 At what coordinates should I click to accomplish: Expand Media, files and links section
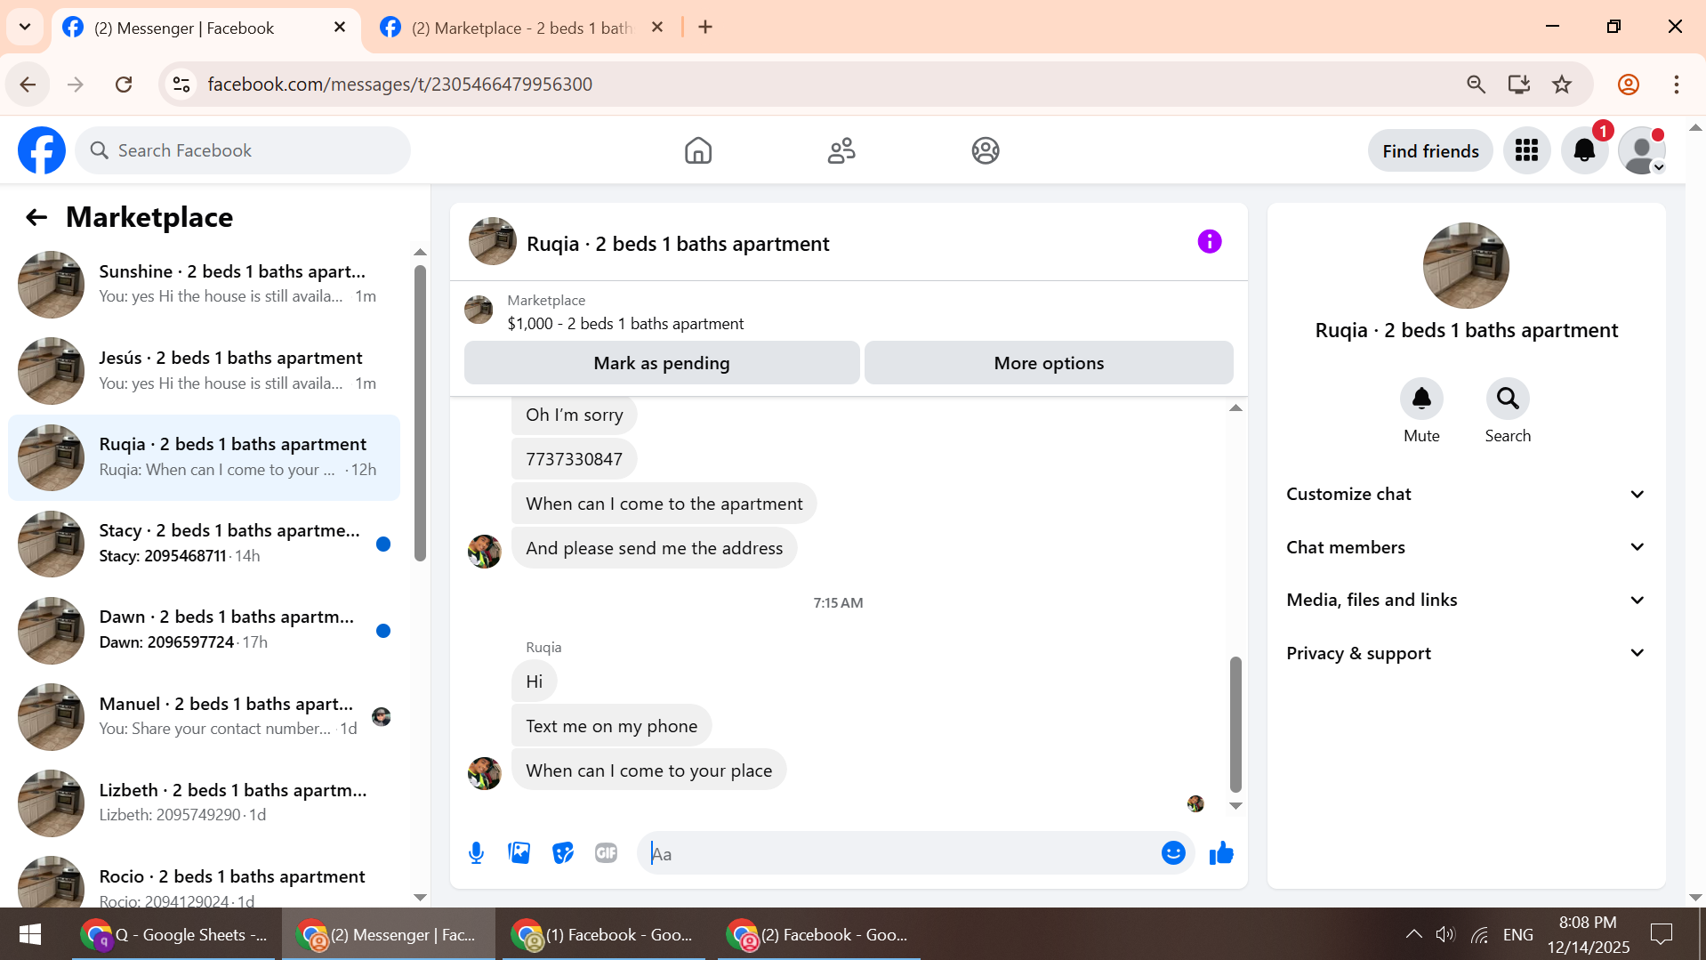coord(1466,600)
